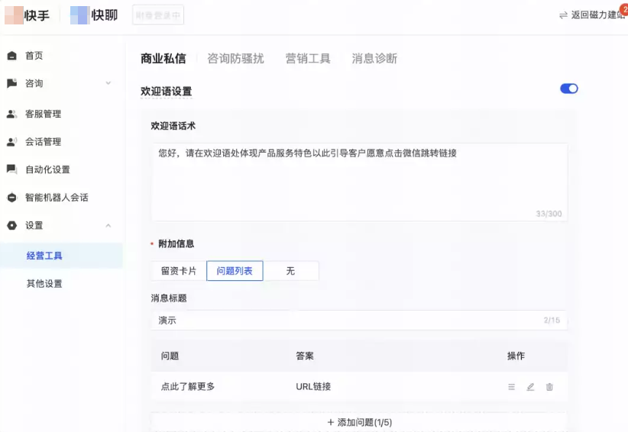Viewport: 628px width, 432px height.
Task: Click the 33/300 character counter
Action: (x=549, y=214)
